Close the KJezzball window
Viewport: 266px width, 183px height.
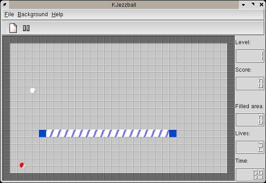pos(261,5)
